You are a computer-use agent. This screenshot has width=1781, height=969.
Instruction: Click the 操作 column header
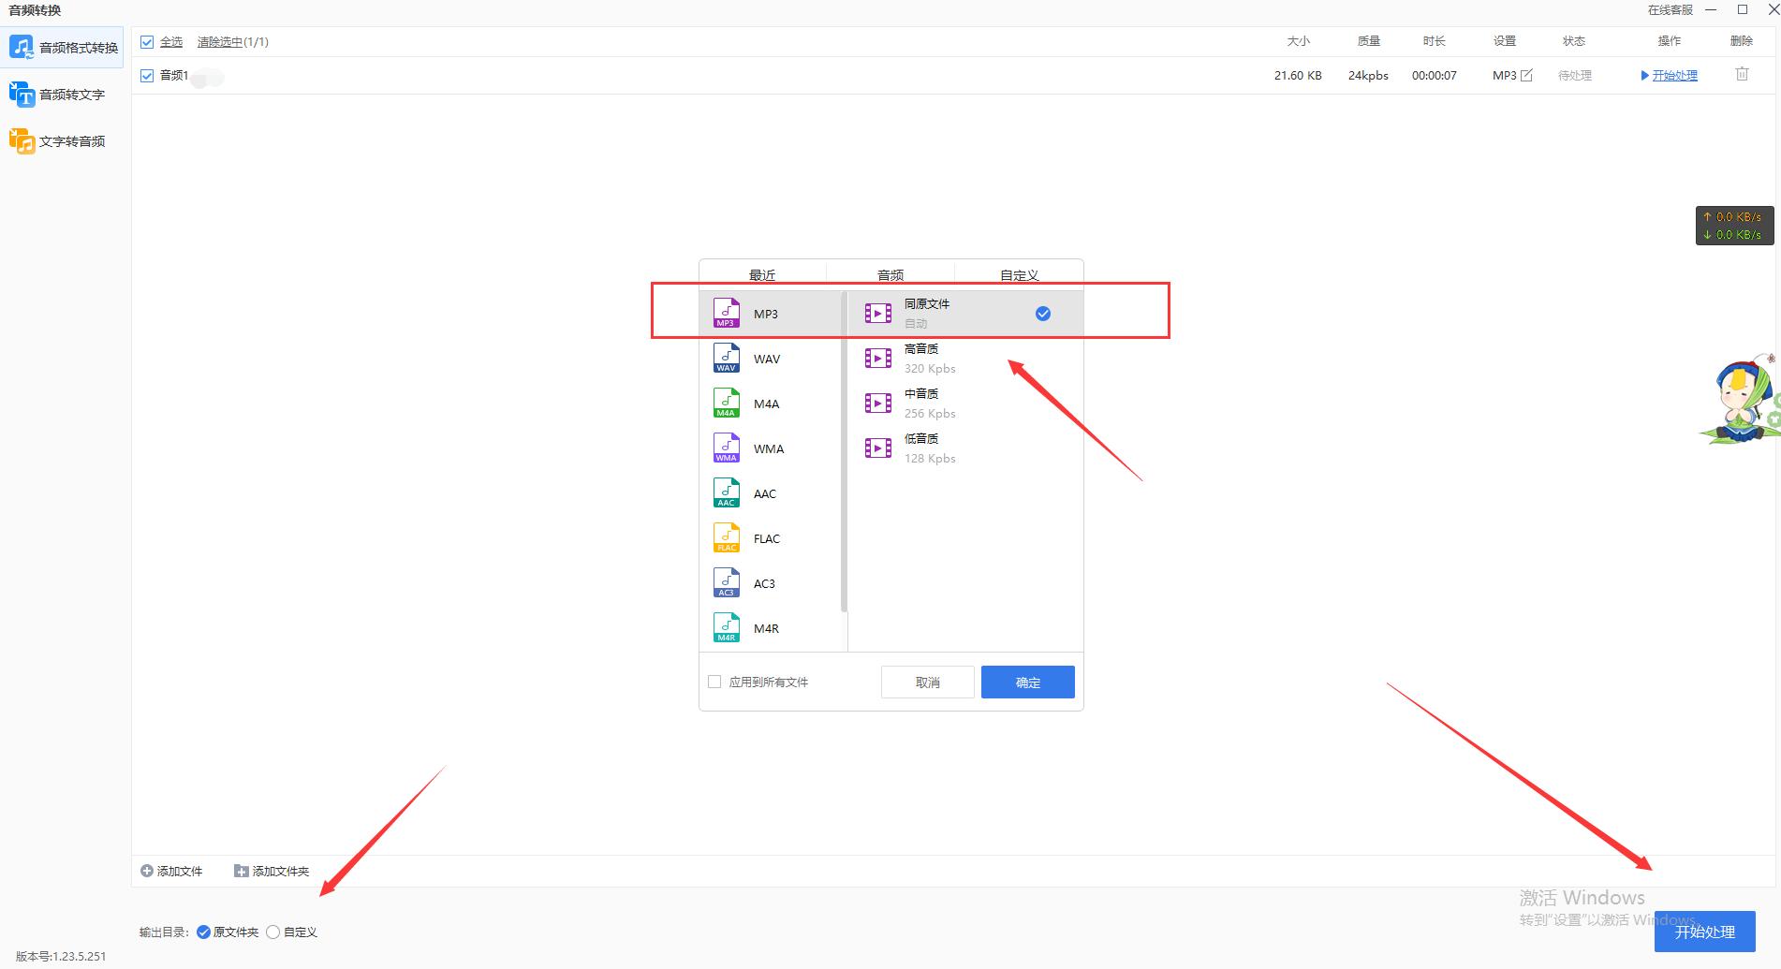pos(1670,41)
